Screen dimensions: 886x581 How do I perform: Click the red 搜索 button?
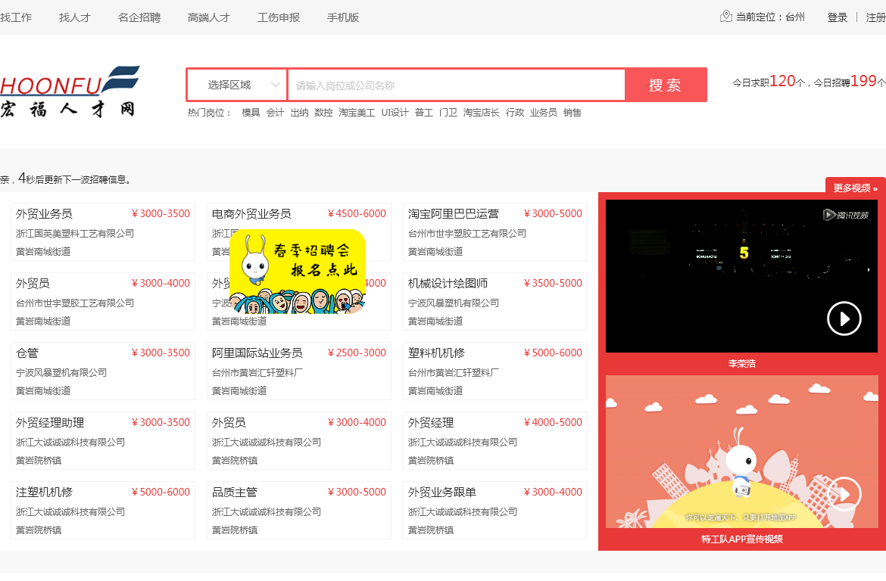(666, 85)
